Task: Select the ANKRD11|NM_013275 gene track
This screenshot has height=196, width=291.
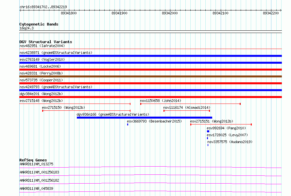Action: coord(150,167)
